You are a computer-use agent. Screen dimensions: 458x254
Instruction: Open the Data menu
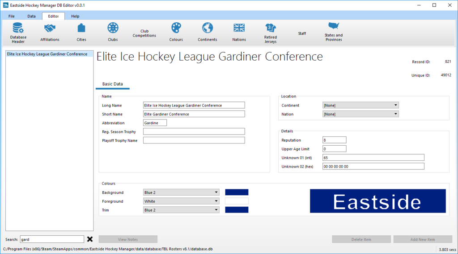coord(31,16)
